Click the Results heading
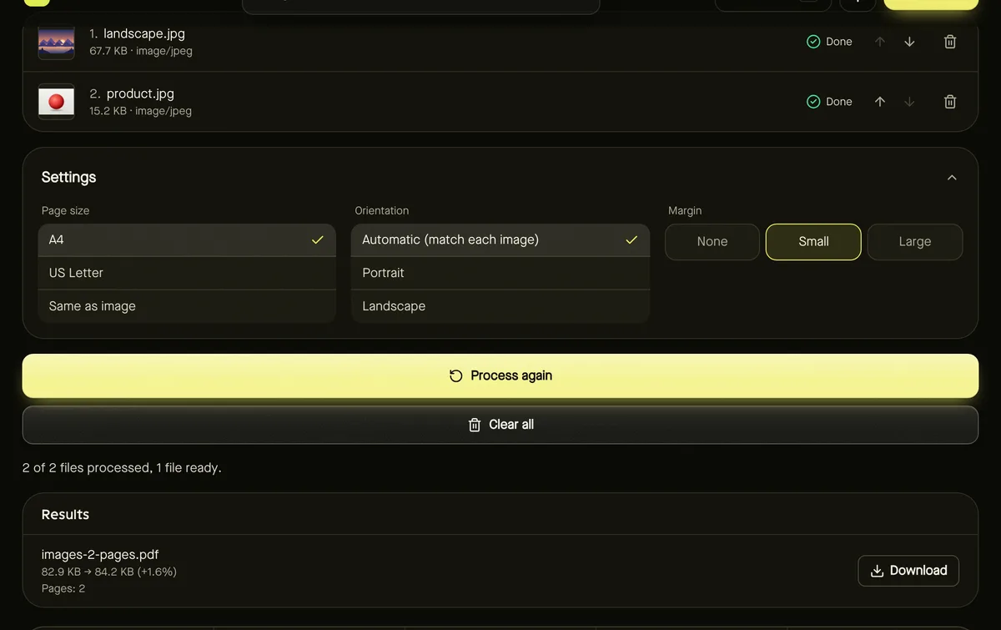 point(65,515)
